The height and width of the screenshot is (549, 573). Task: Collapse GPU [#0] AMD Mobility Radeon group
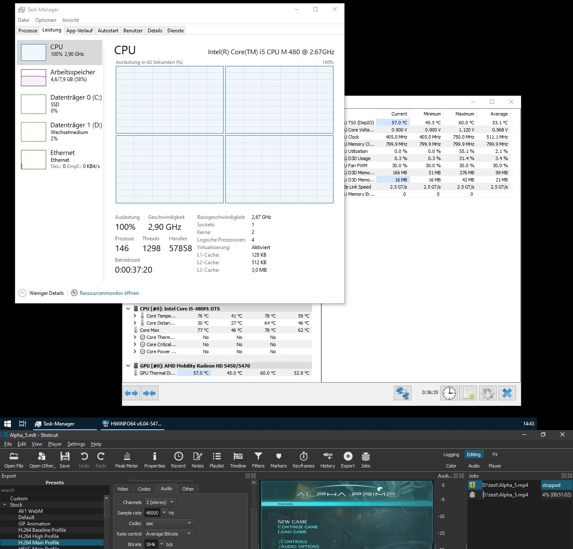click(128, 366)
